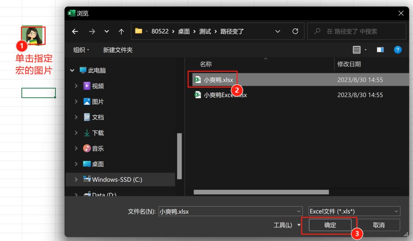Select the 小爽鸭Excel.xlsx file

pos(225,95)
